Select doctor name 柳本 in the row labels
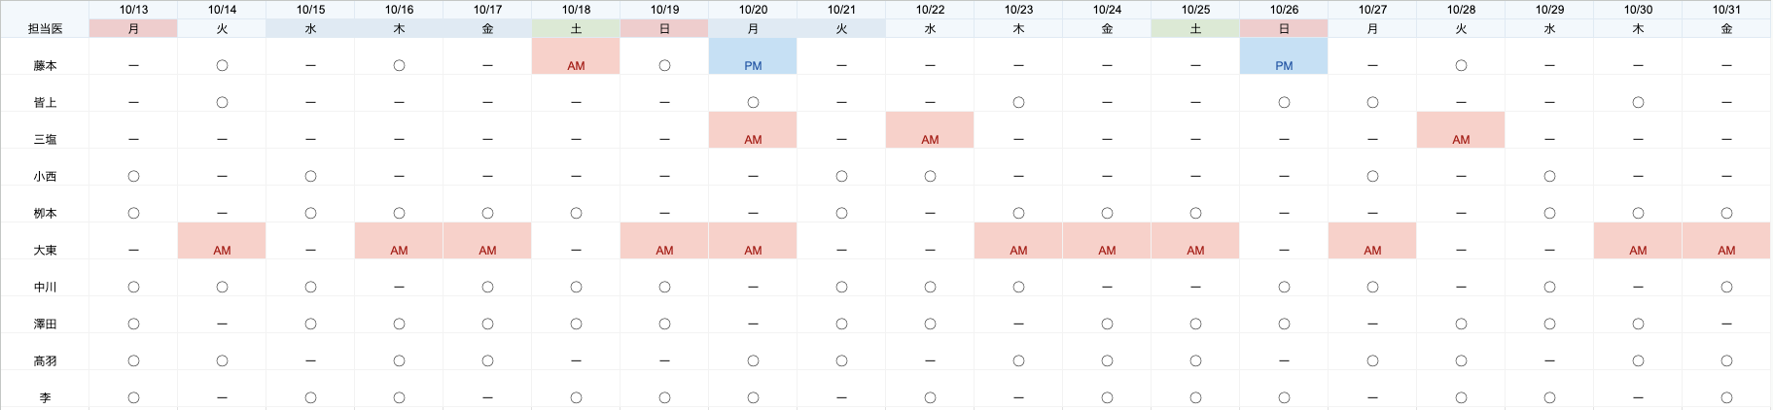 45,214
